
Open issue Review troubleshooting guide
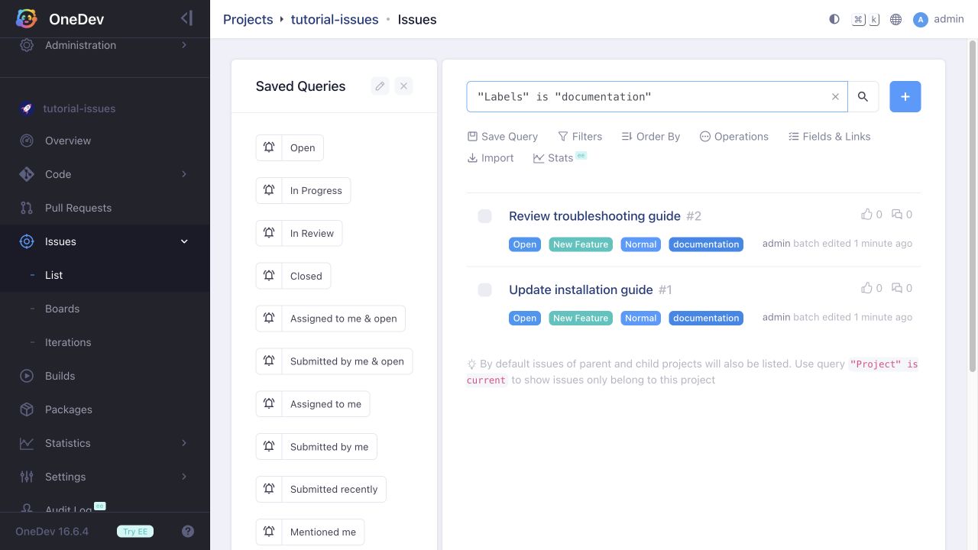tap(594, 216)
